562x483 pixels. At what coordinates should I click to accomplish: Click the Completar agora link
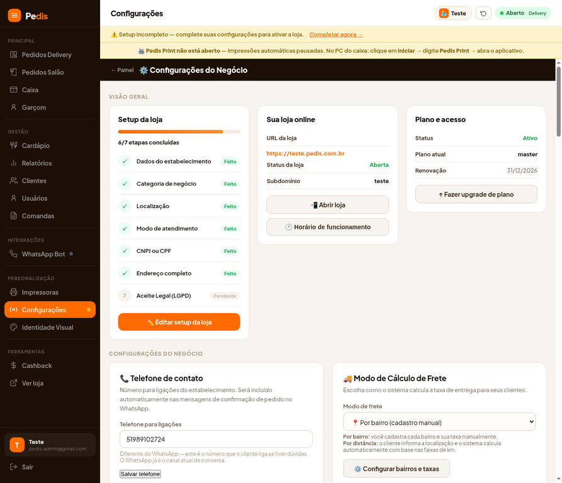(x=336, y=35)
